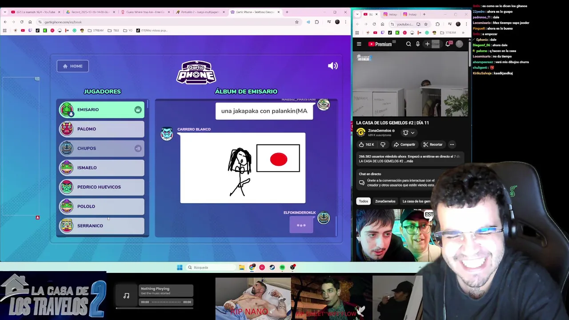Open Extensions menu in left Chrome window
The height and width of the screenshot is (320, 569).
point(317,22)
